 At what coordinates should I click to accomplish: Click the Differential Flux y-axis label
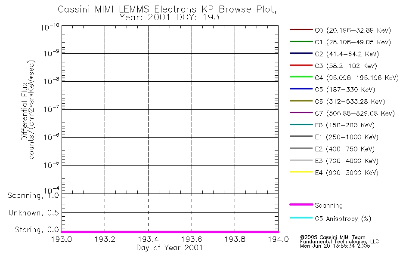pyautogui.click(x=25, y=111)
